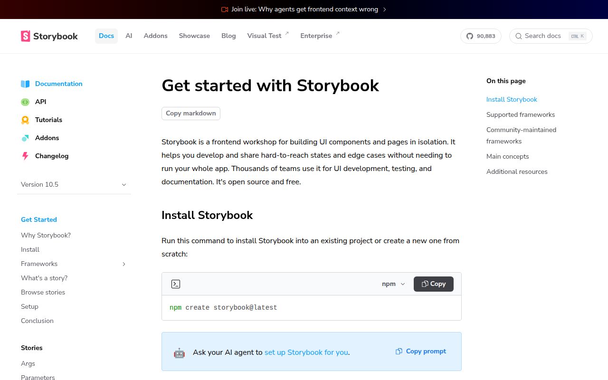The height and width of the screenshot is (380, 608).
Task: Click external arrow icon next to Enterprise
Action: coord(338,34)
